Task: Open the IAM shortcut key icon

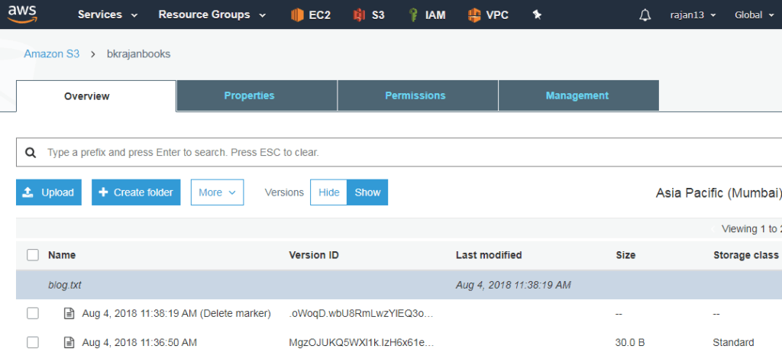Action: [x=413, y=15]
